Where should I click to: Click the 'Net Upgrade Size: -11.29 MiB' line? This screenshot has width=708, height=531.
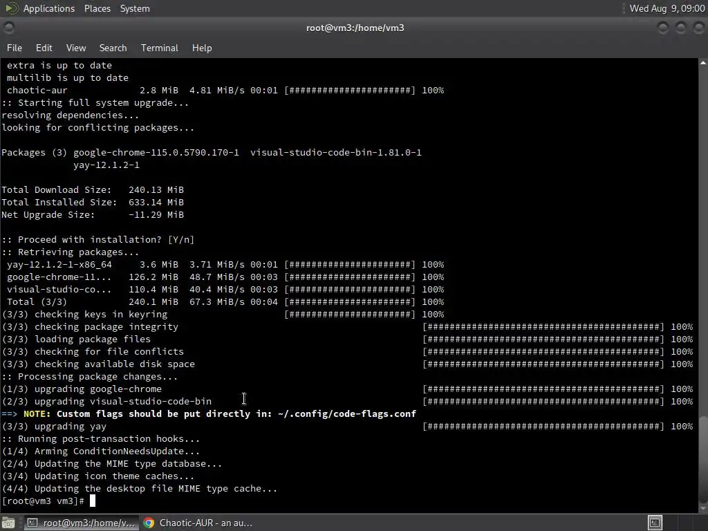pyautogui.click(x=93, y=215)
